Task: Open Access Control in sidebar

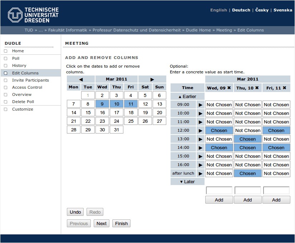Action: tap(27, 87)
